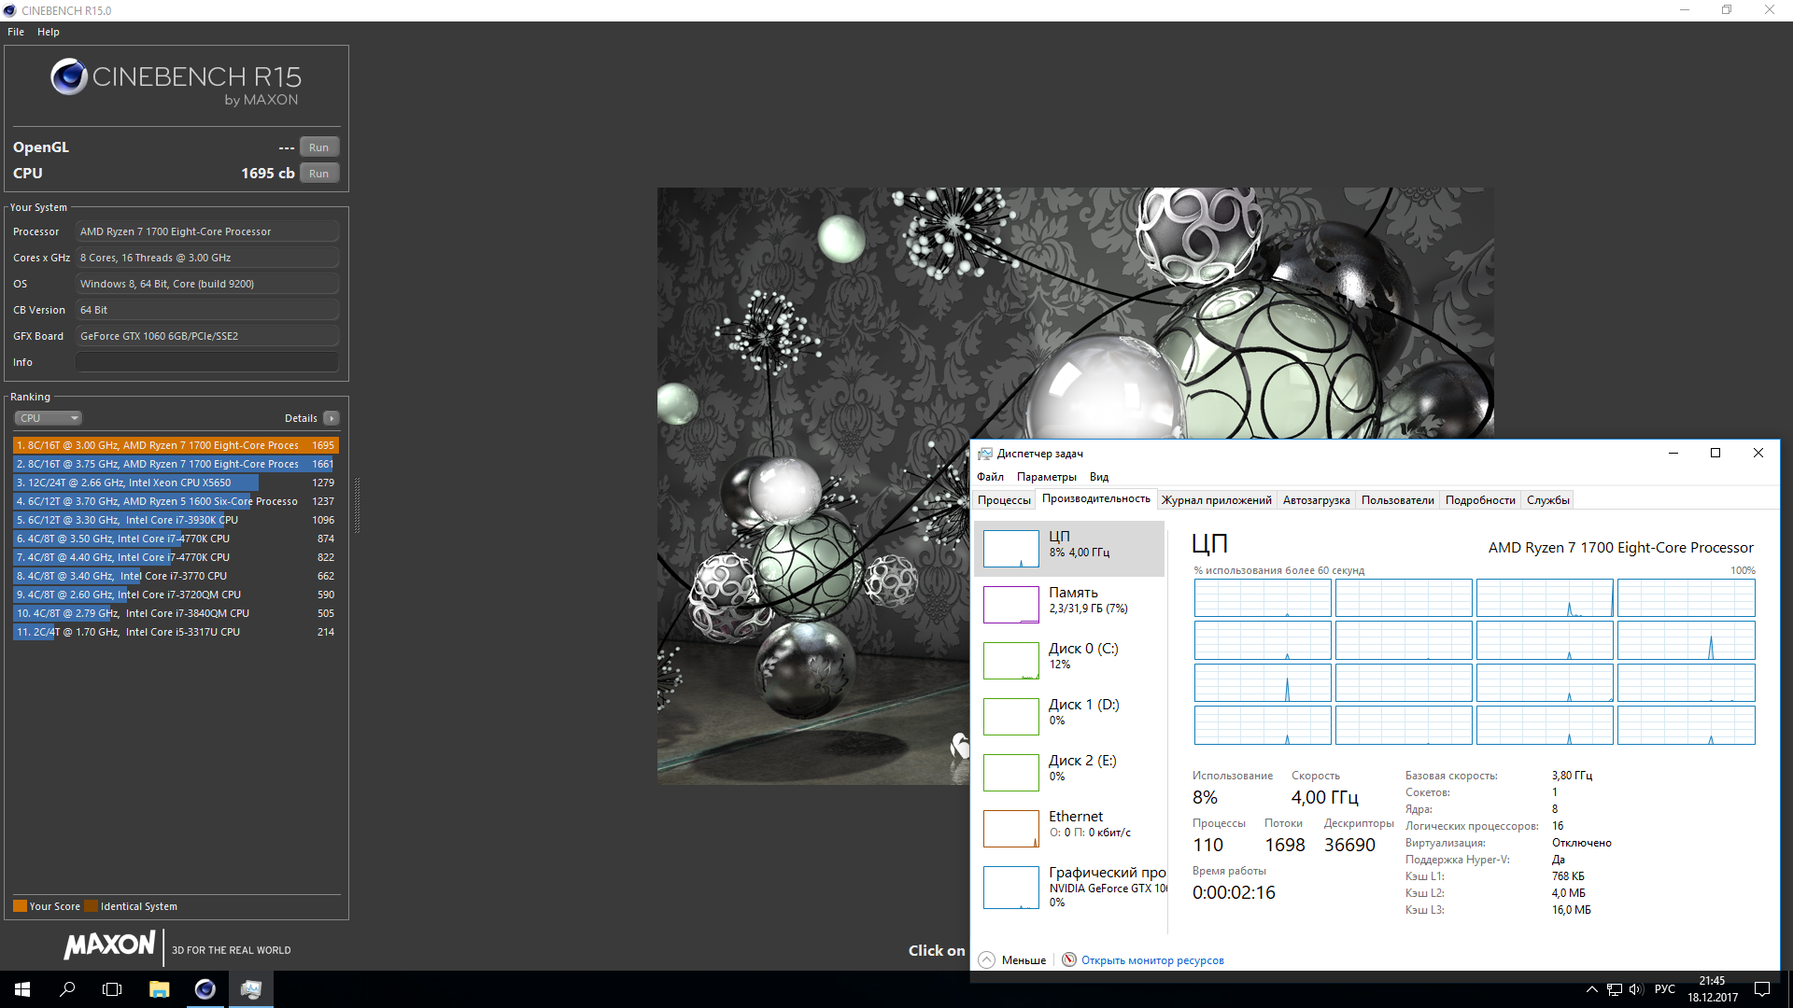Run the OpenGL benchmark
Screen dimensions: 1793x1008
[318, 147]
